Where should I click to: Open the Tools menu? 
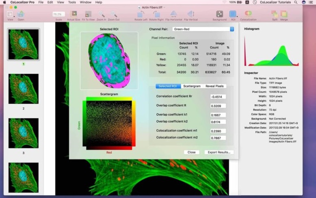(x=72, y=2)
